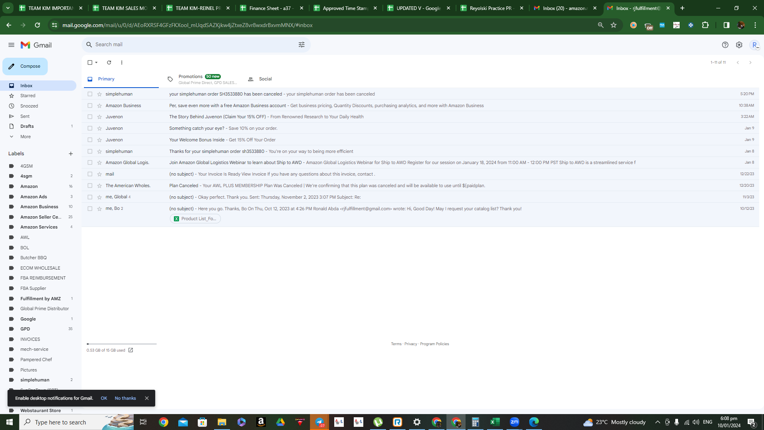Dismiss the desktop notifications prompt

(147, 398)
